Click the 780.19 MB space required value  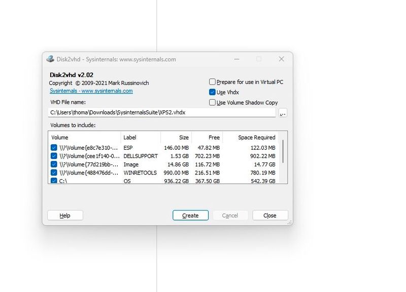[262, 173]
